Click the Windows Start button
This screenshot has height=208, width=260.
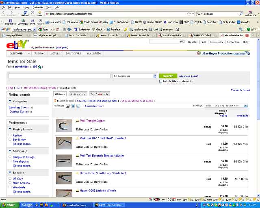9,205
